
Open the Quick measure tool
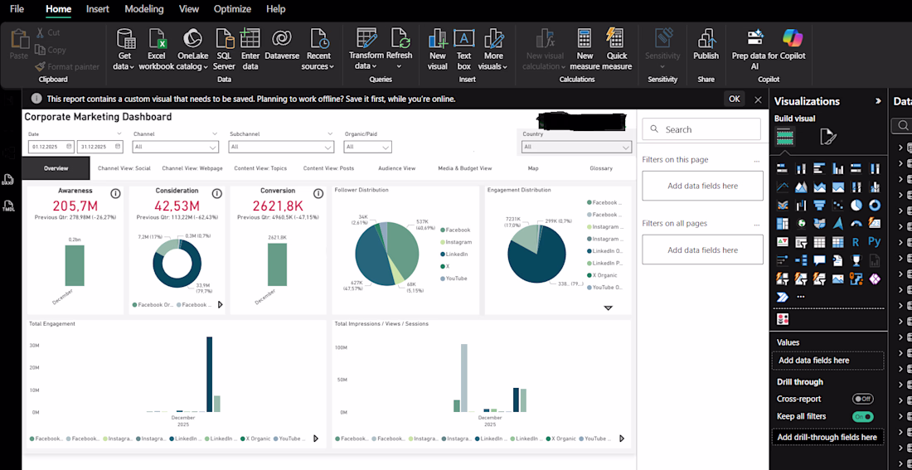click(617, 40)
